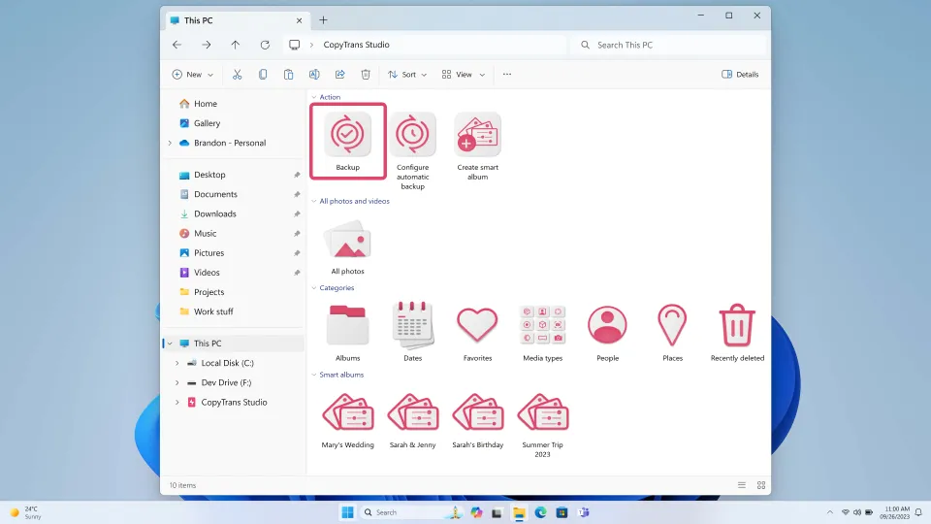The image size is (931, 524).
Task: Add a new tab
Action: pyautogui.click(x=323, y=20)
